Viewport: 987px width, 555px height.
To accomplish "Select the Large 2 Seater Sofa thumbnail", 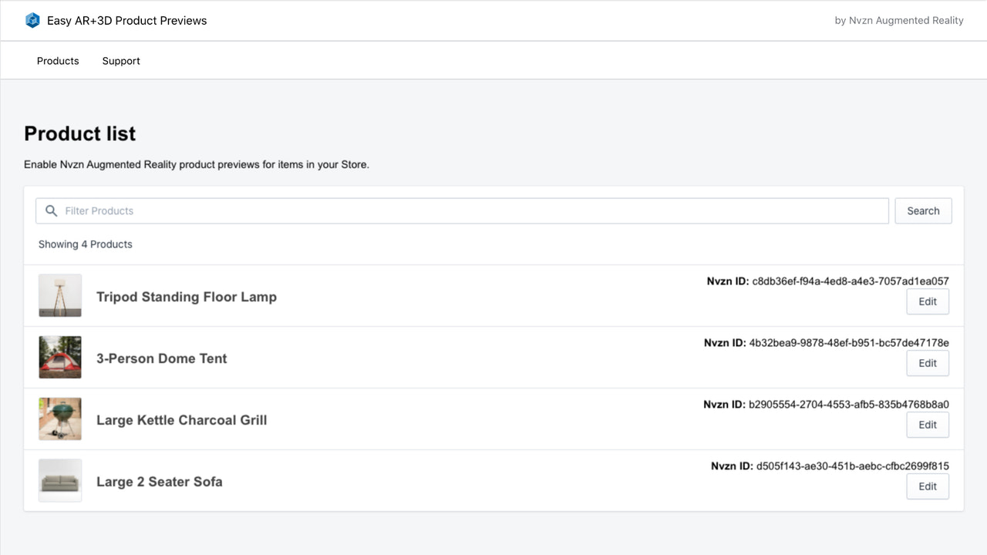I will [x=59, y=480].
